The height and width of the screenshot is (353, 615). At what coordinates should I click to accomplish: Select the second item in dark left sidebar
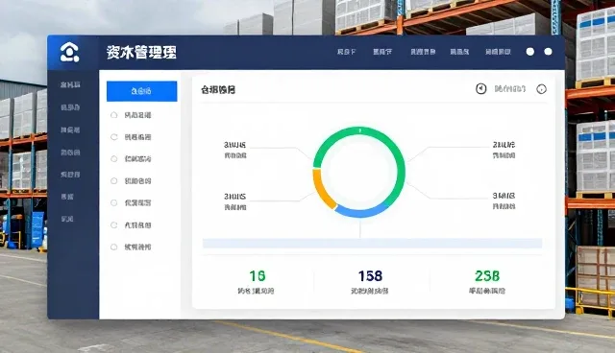pos(70,107)
